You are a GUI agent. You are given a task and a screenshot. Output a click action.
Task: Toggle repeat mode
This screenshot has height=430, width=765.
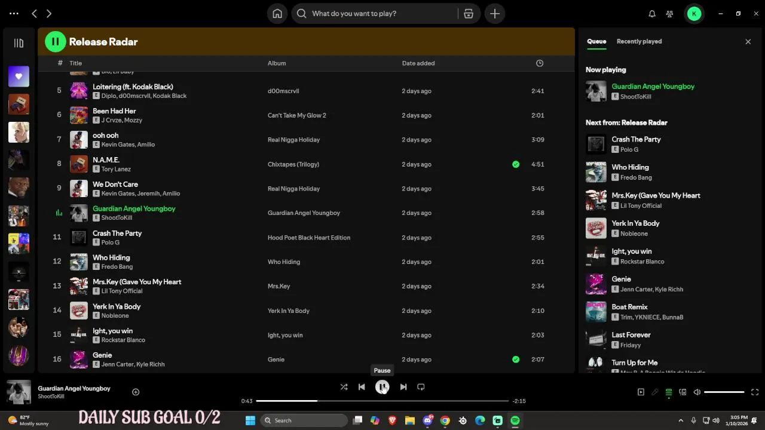point(421,387)
